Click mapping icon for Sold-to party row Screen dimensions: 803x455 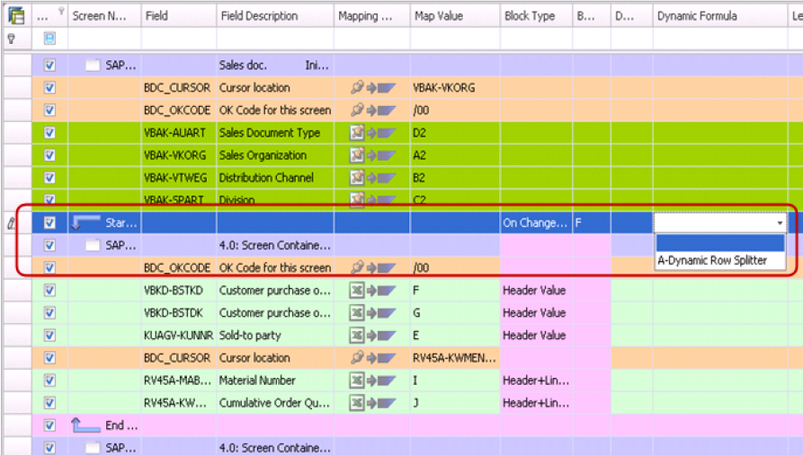[x=372, y=336]
